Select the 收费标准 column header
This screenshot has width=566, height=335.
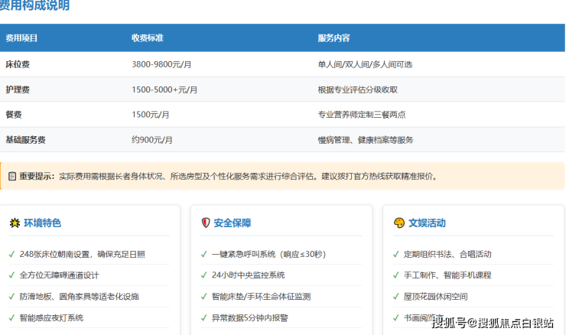[147, 37]
